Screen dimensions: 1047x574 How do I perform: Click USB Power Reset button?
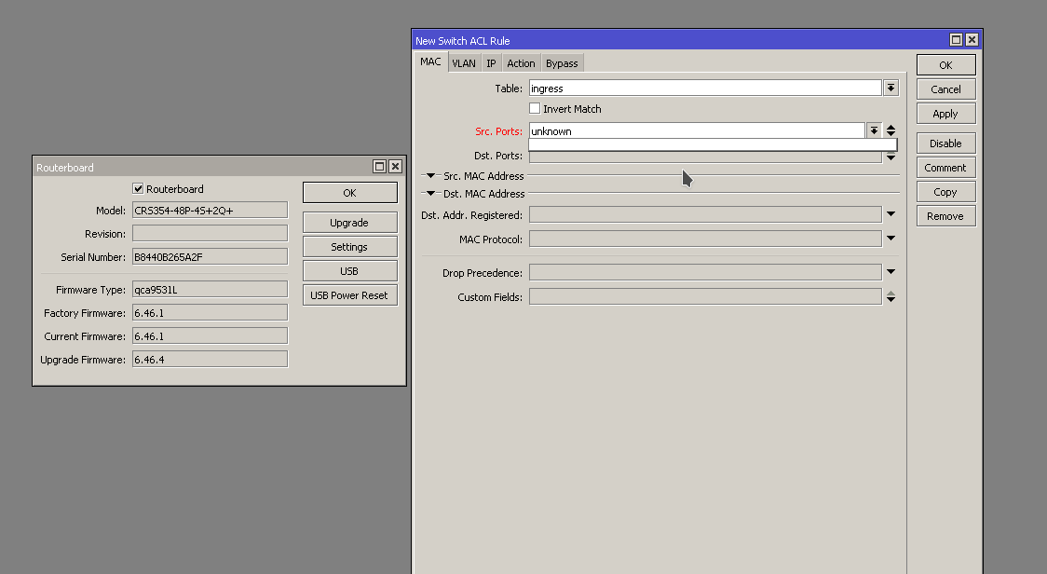click(x=350, y=295)
